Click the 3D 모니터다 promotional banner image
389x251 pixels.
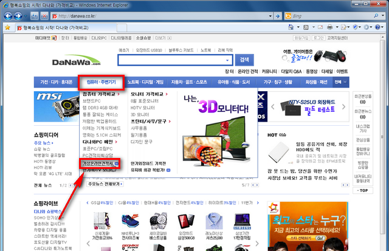(218, 131)
